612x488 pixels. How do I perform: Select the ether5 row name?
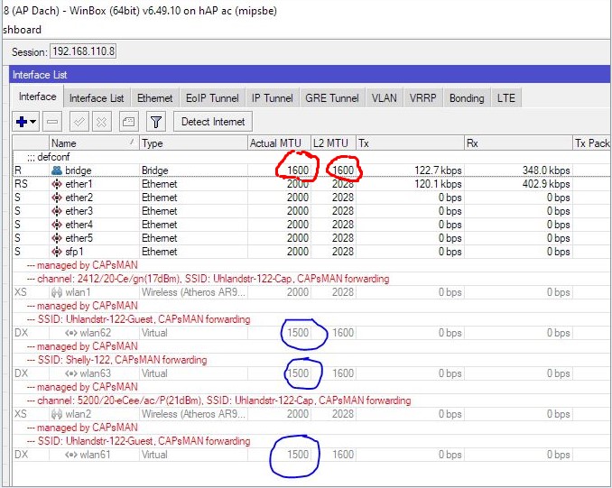(79, 238)
